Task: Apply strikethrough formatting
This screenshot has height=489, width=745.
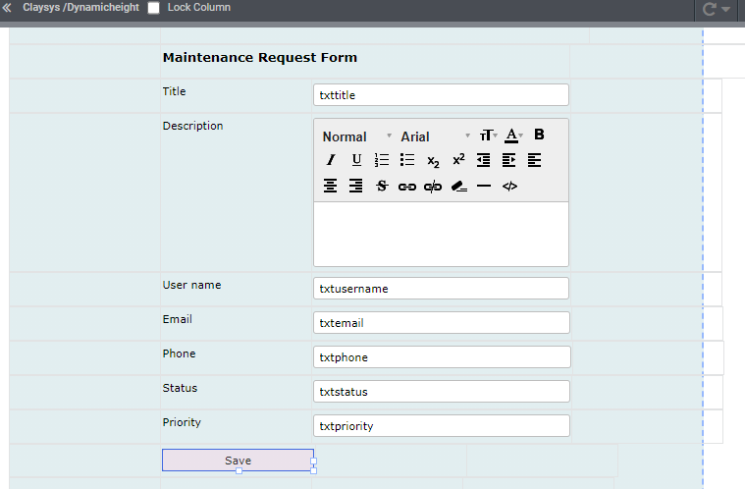Action: (382, 186)
